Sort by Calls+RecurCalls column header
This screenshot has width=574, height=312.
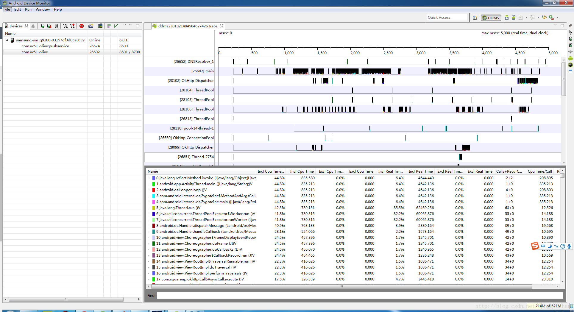509,171
